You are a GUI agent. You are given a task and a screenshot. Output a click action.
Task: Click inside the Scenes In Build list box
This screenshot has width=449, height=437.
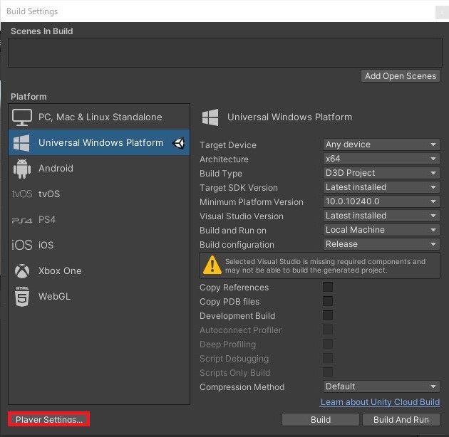225,53
